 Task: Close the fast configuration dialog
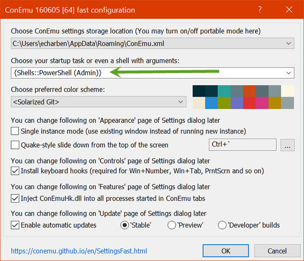point(289,9)
